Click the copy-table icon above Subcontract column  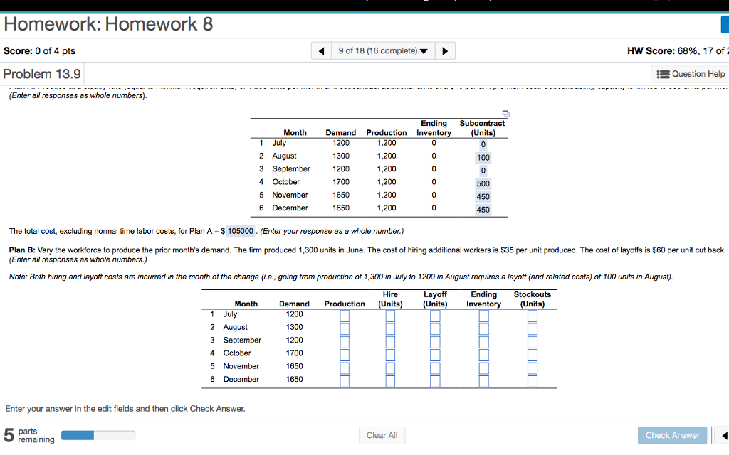(506, 113)
